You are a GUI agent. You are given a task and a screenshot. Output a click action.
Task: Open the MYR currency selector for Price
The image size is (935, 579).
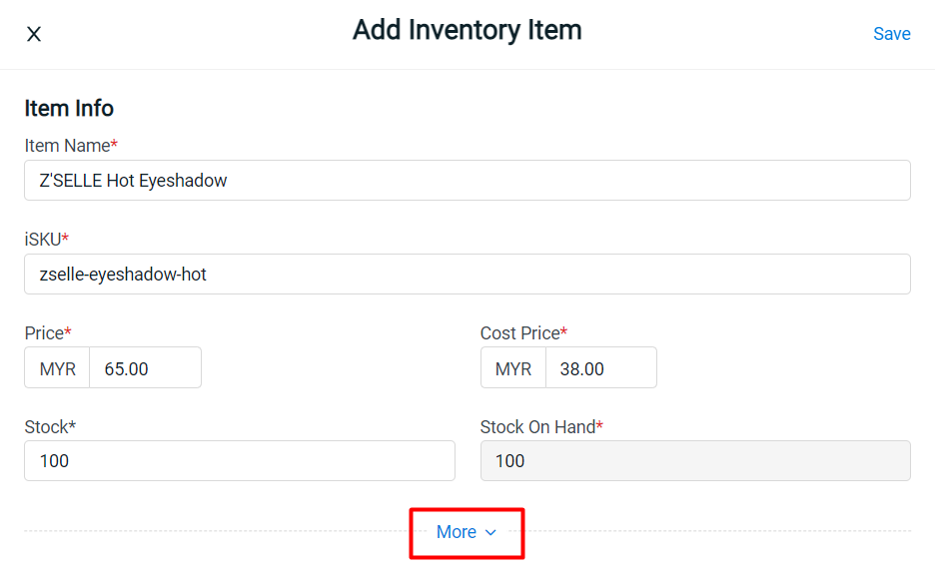pos(57,367)
